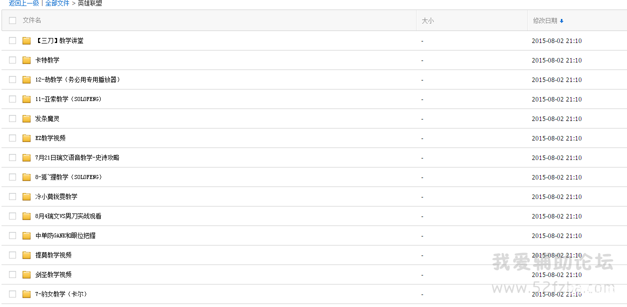This screenshot has height=307, width=627.
Task: Click the 修改日期 sort arrow
Action: 561,21
